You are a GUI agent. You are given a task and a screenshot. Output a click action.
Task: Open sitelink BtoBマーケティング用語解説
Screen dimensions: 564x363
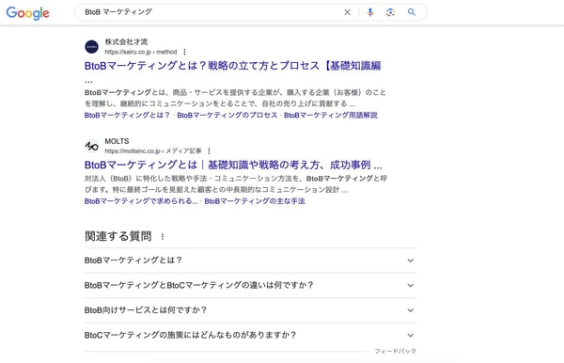(x=331, y=115)
